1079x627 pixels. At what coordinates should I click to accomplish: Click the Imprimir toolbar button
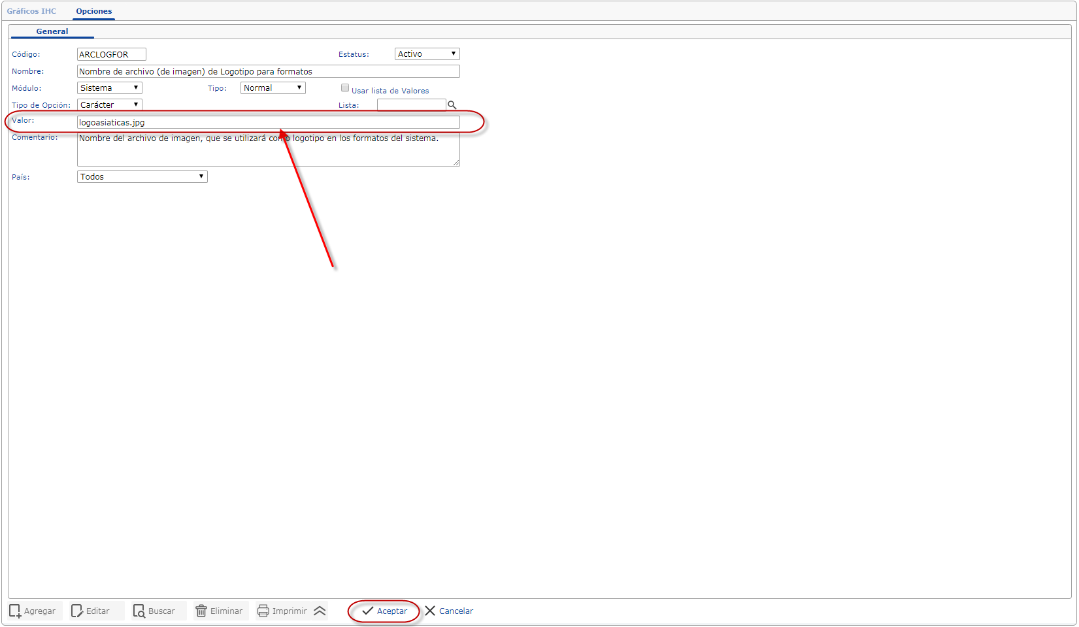[282, 611]
